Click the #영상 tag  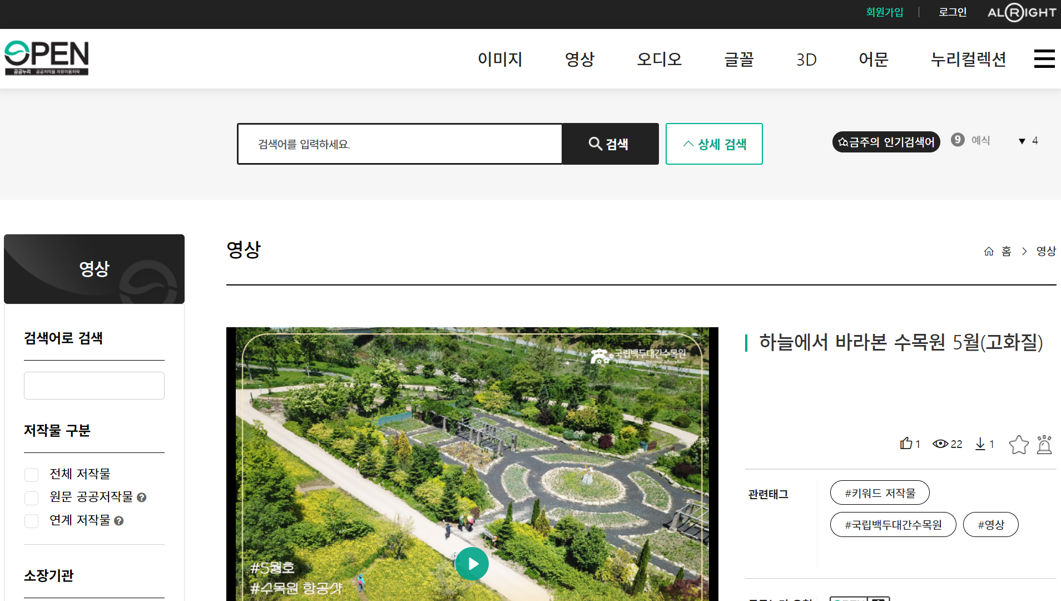(x=991, y=525)
